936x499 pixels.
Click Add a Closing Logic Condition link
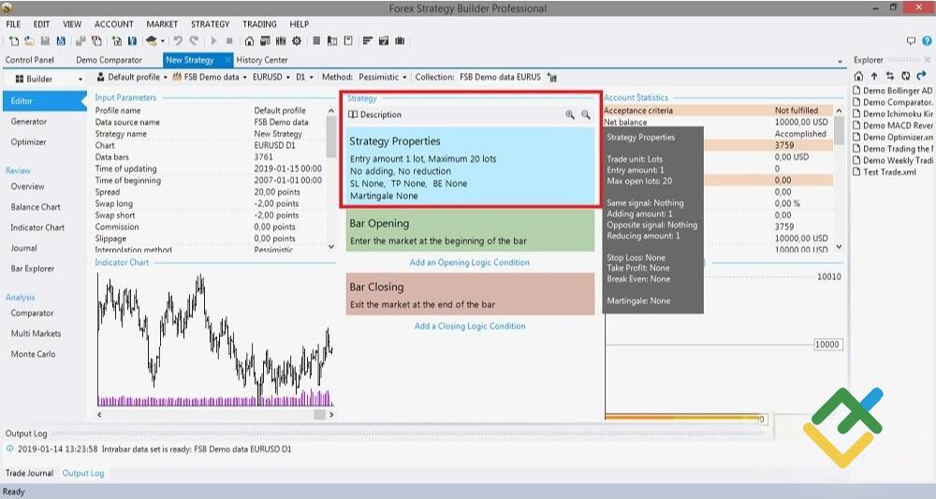pyautogui.click(x=470, y=326)
